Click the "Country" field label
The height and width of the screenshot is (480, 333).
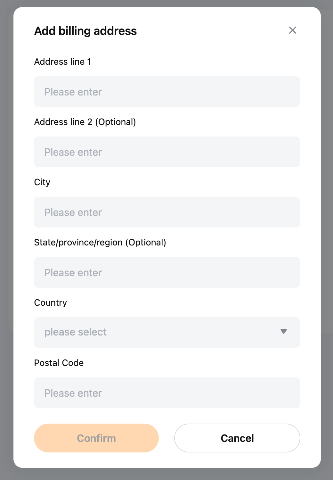click(51, 302)
